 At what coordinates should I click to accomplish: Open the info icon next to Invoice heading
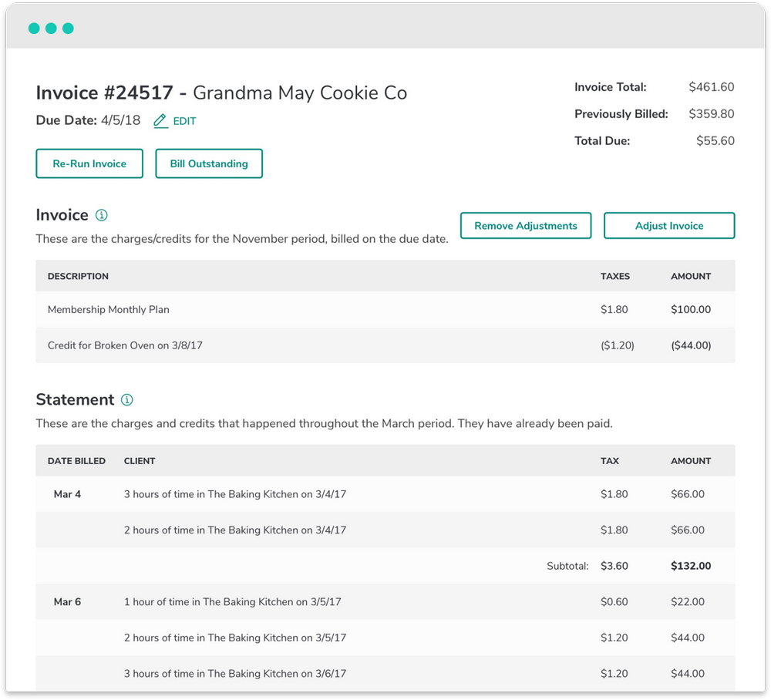click(x=101, y=215)
